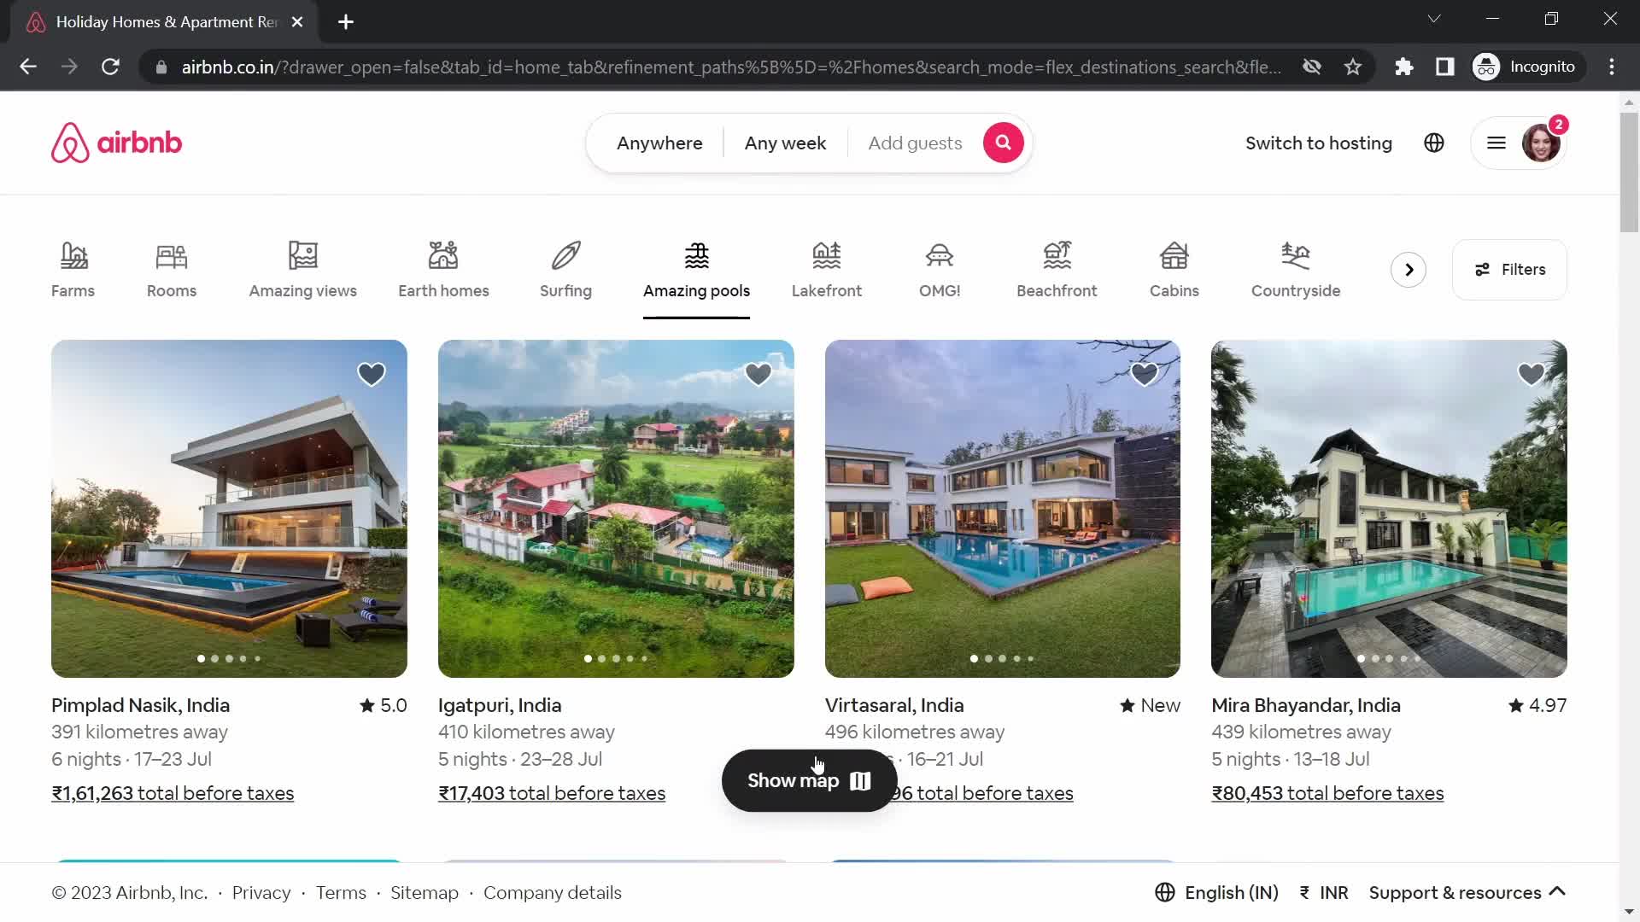Select the Lakefront category tab
This screenshot has height=922, width=1640.
tap(827, 268)
